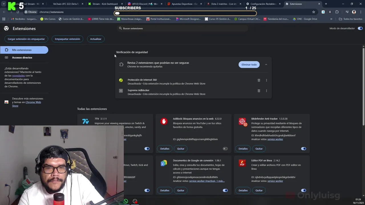
Task: Bookmark this page with the star icon
Action: tap(314, 12)
